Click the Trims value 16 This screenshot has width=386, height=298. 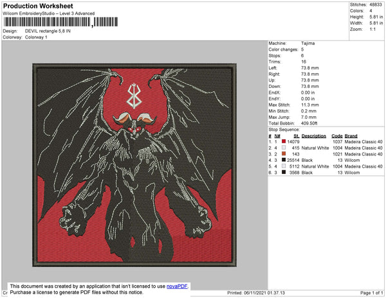(304, 62)
